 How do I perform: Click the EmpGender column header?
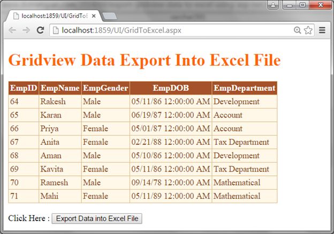point(105,88)
